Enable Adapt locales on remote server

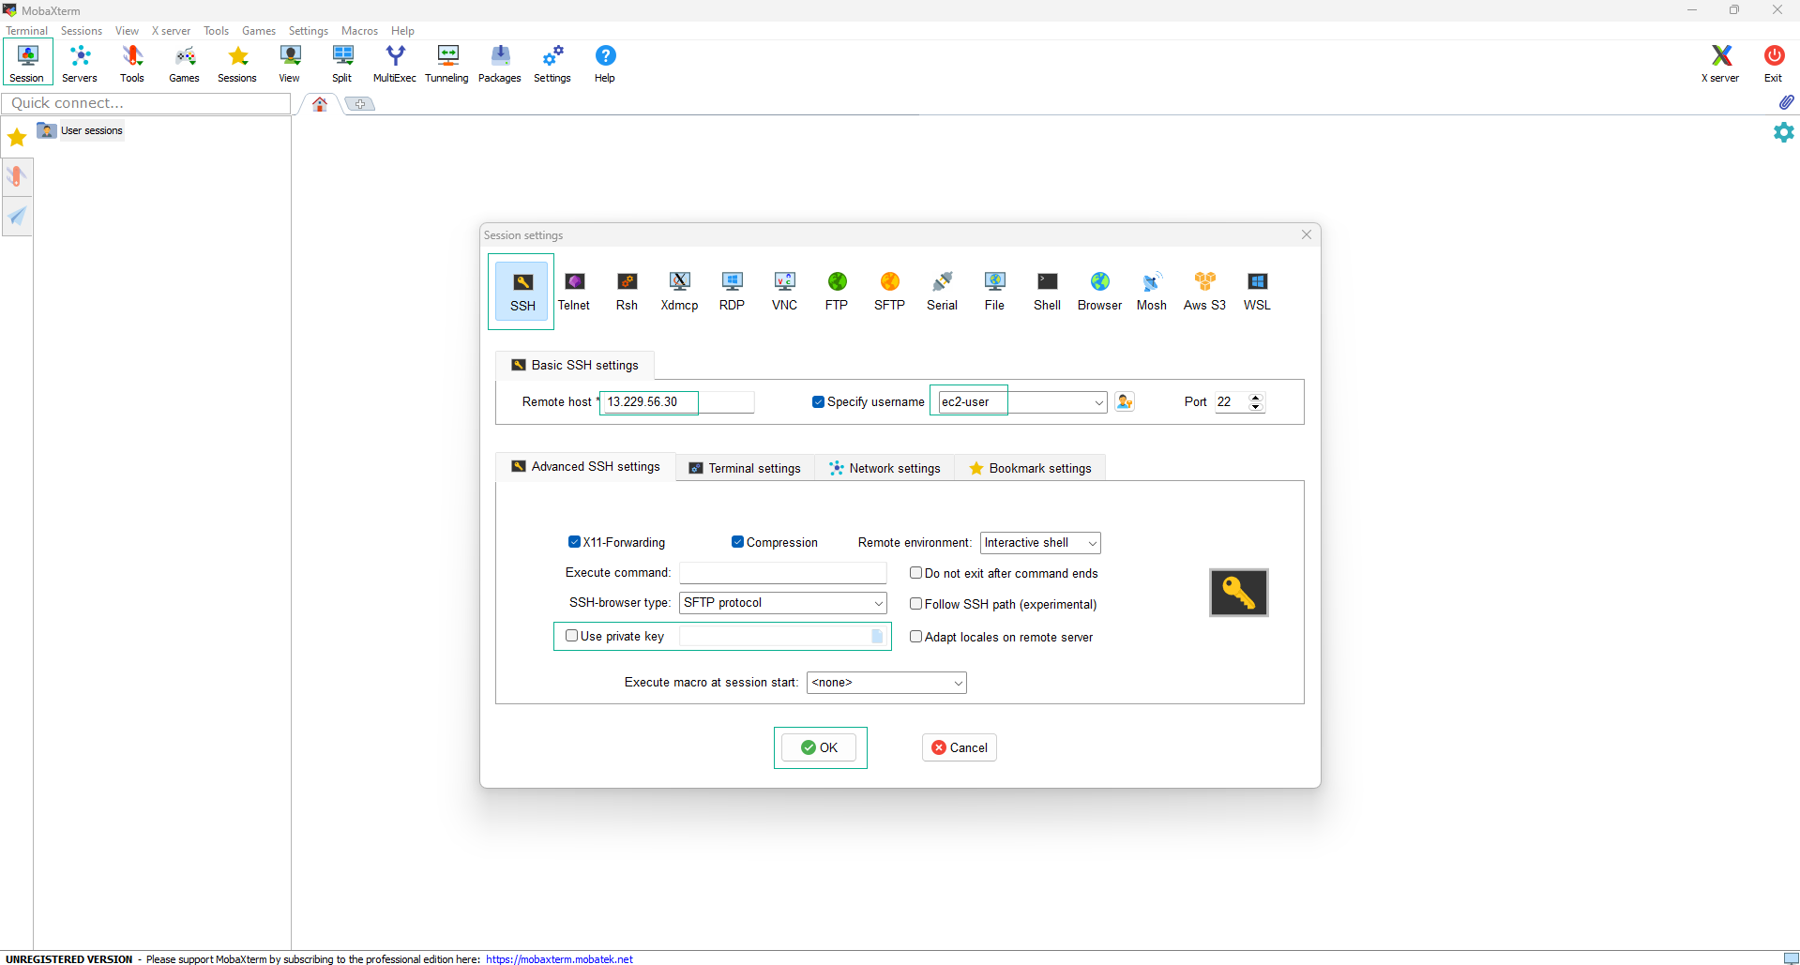coord(915,636)
